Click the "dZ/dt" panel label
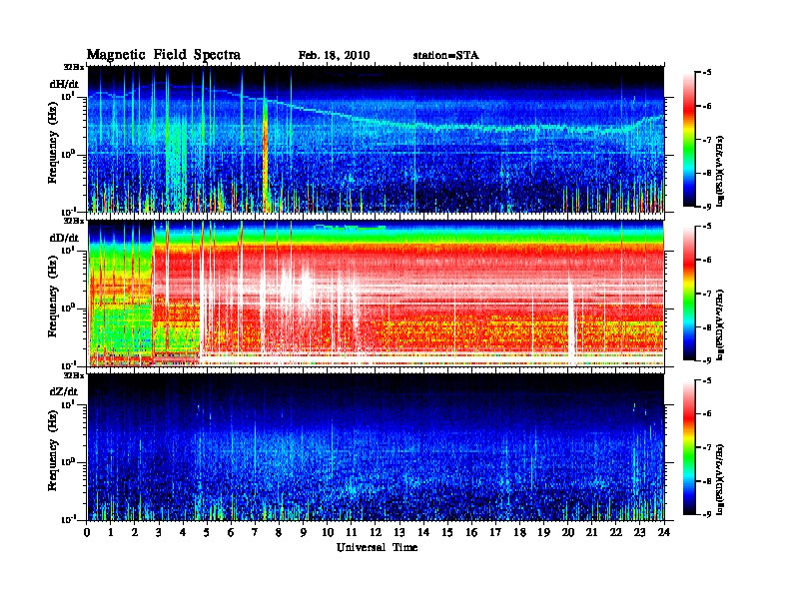 64,391
